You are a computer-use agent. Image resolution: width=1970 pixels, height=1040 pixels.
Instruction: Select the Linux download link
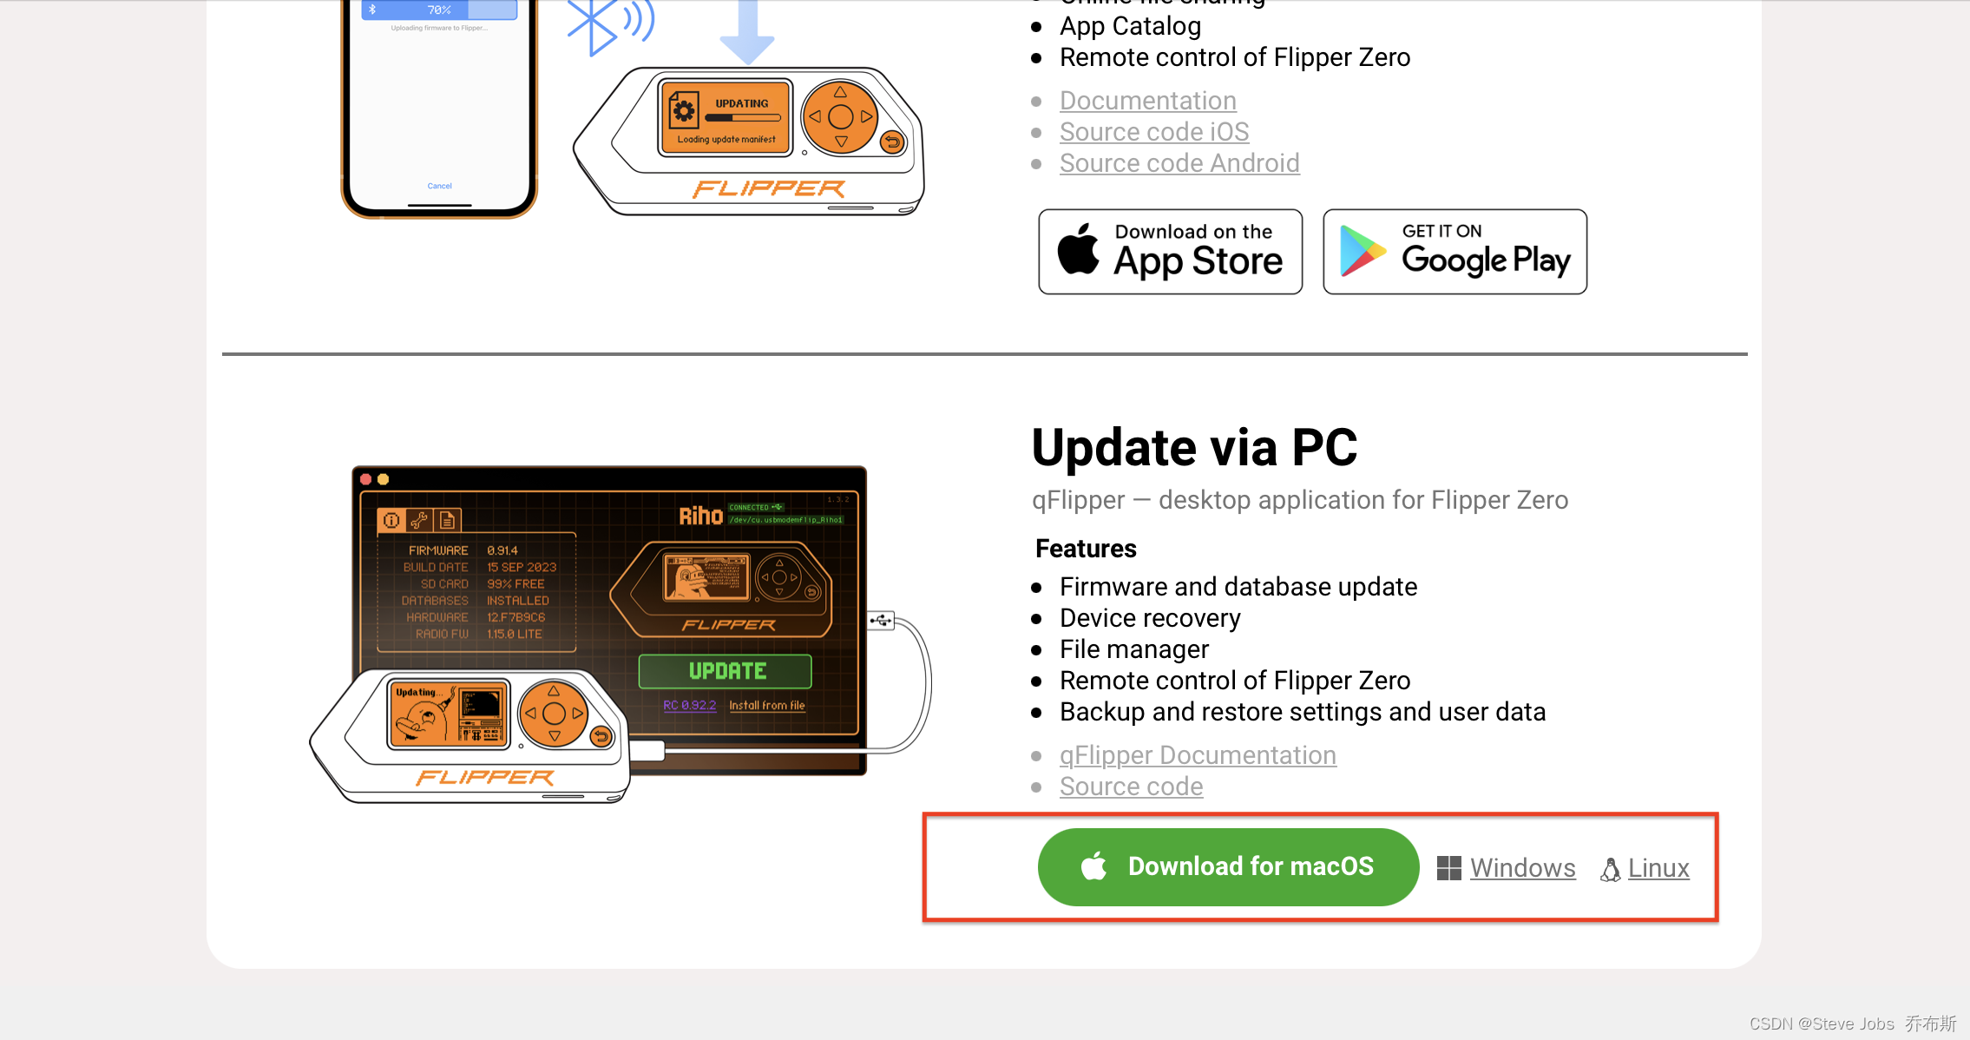1658,868
